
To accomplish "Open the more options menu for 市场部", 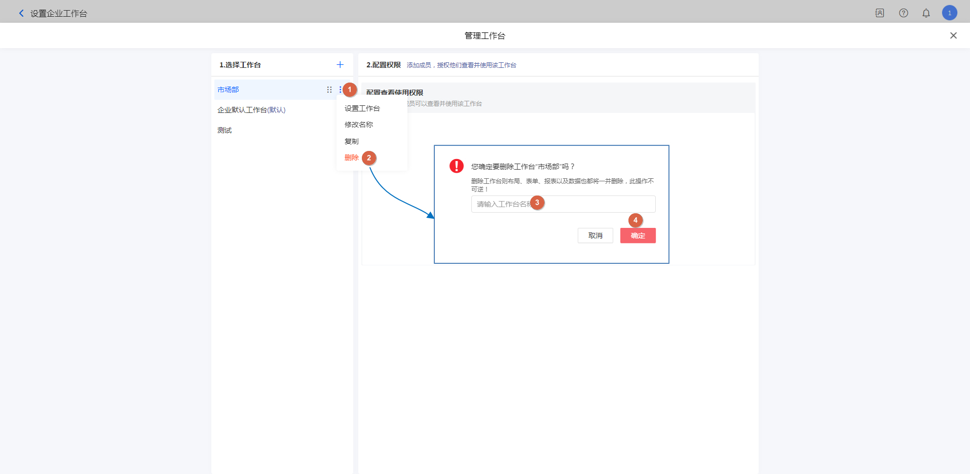I will [x=340, y=90].
